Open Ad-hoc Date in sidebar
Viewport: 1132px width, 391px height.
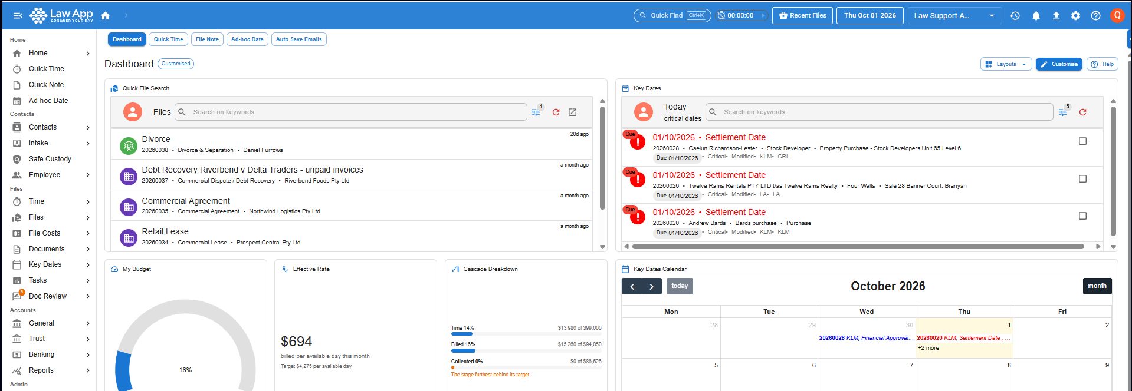point(48,101)
